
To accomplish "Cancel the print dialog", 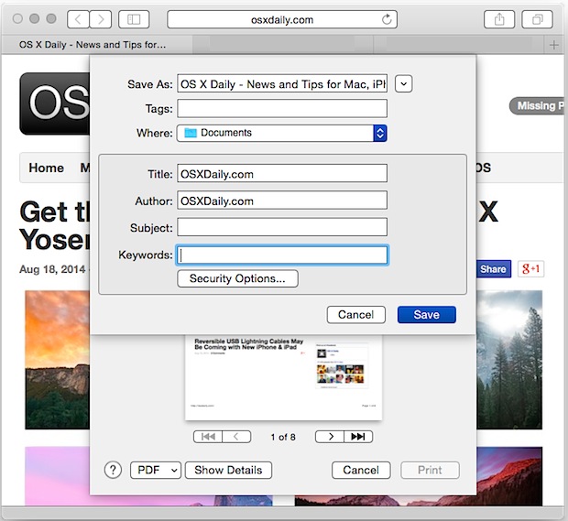I will click(x=361, y=470).
